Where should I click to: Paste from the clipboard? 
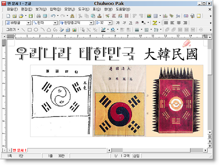93,16
